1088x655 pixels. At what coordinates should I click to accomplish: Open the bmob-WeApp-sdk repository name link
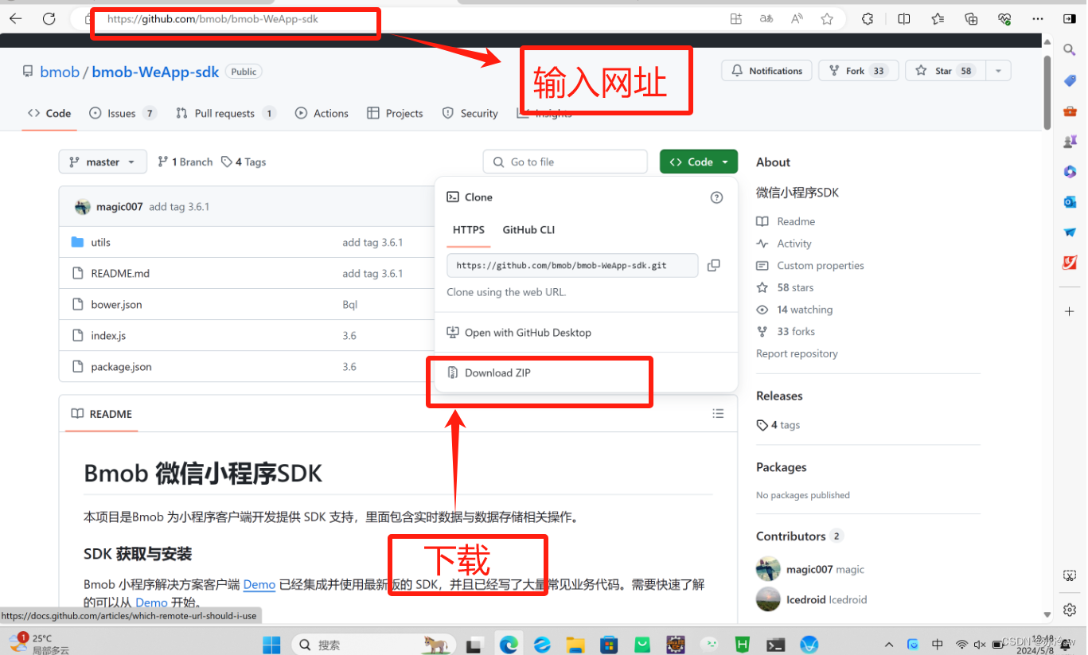point(155,72)
